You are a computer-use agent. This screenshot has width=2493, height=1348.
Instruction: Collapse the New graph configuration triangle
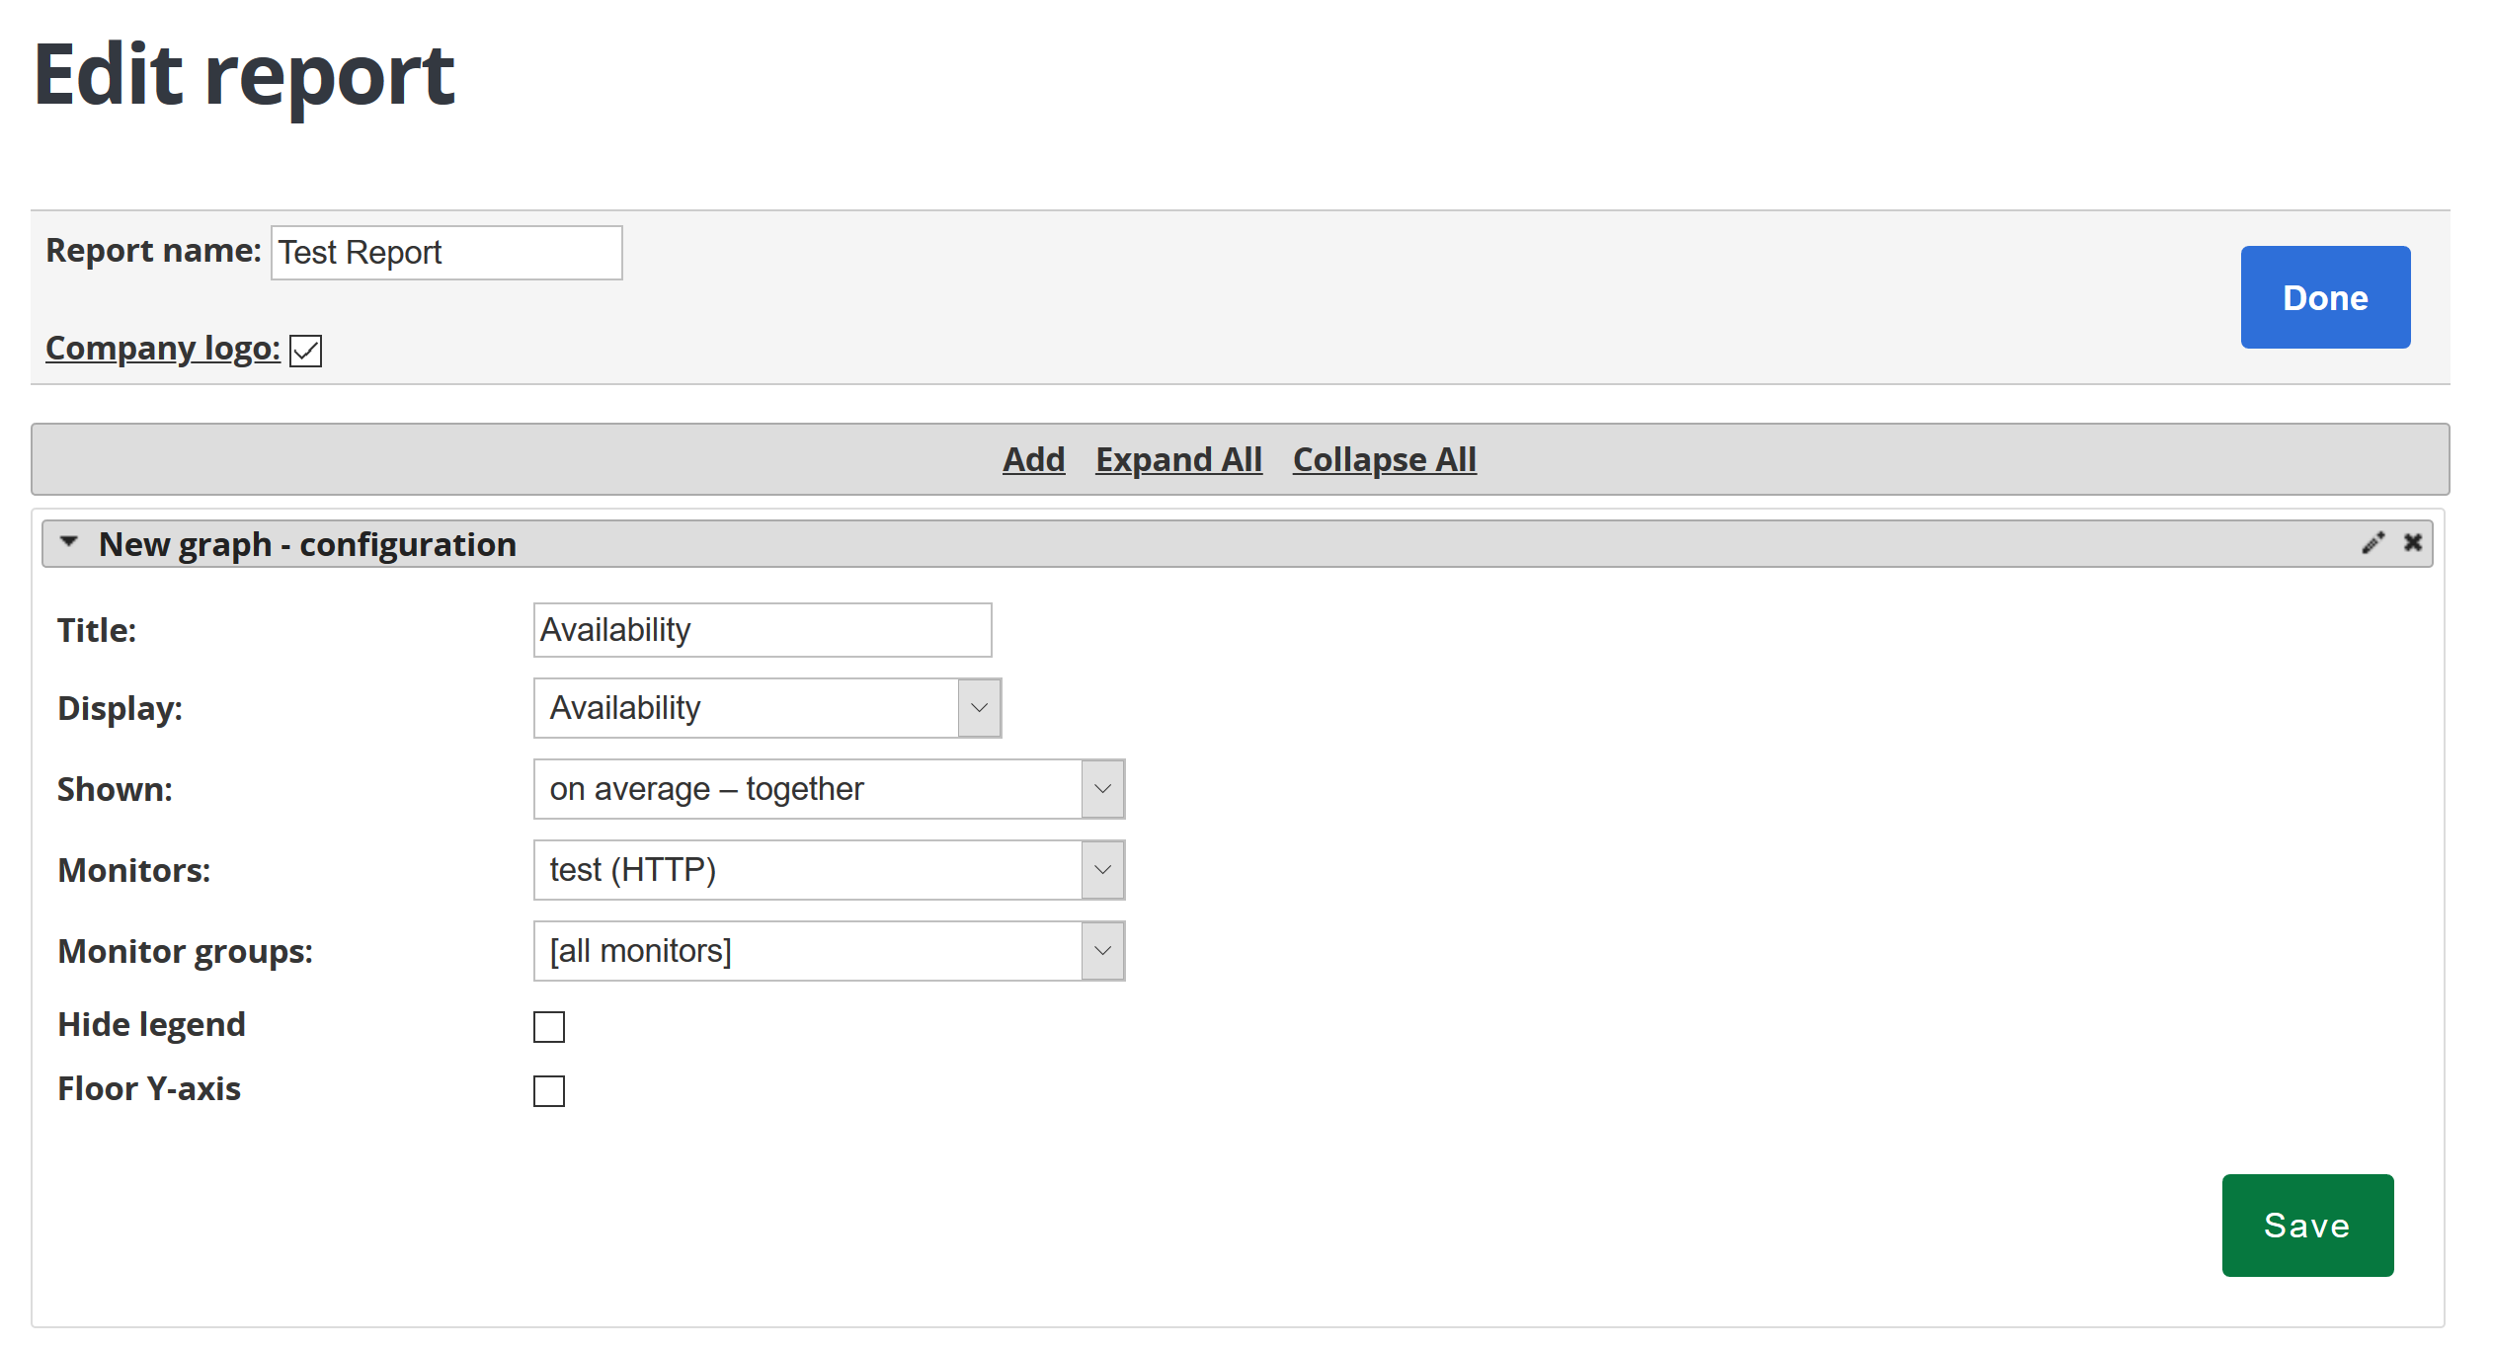tap(68, 542)
